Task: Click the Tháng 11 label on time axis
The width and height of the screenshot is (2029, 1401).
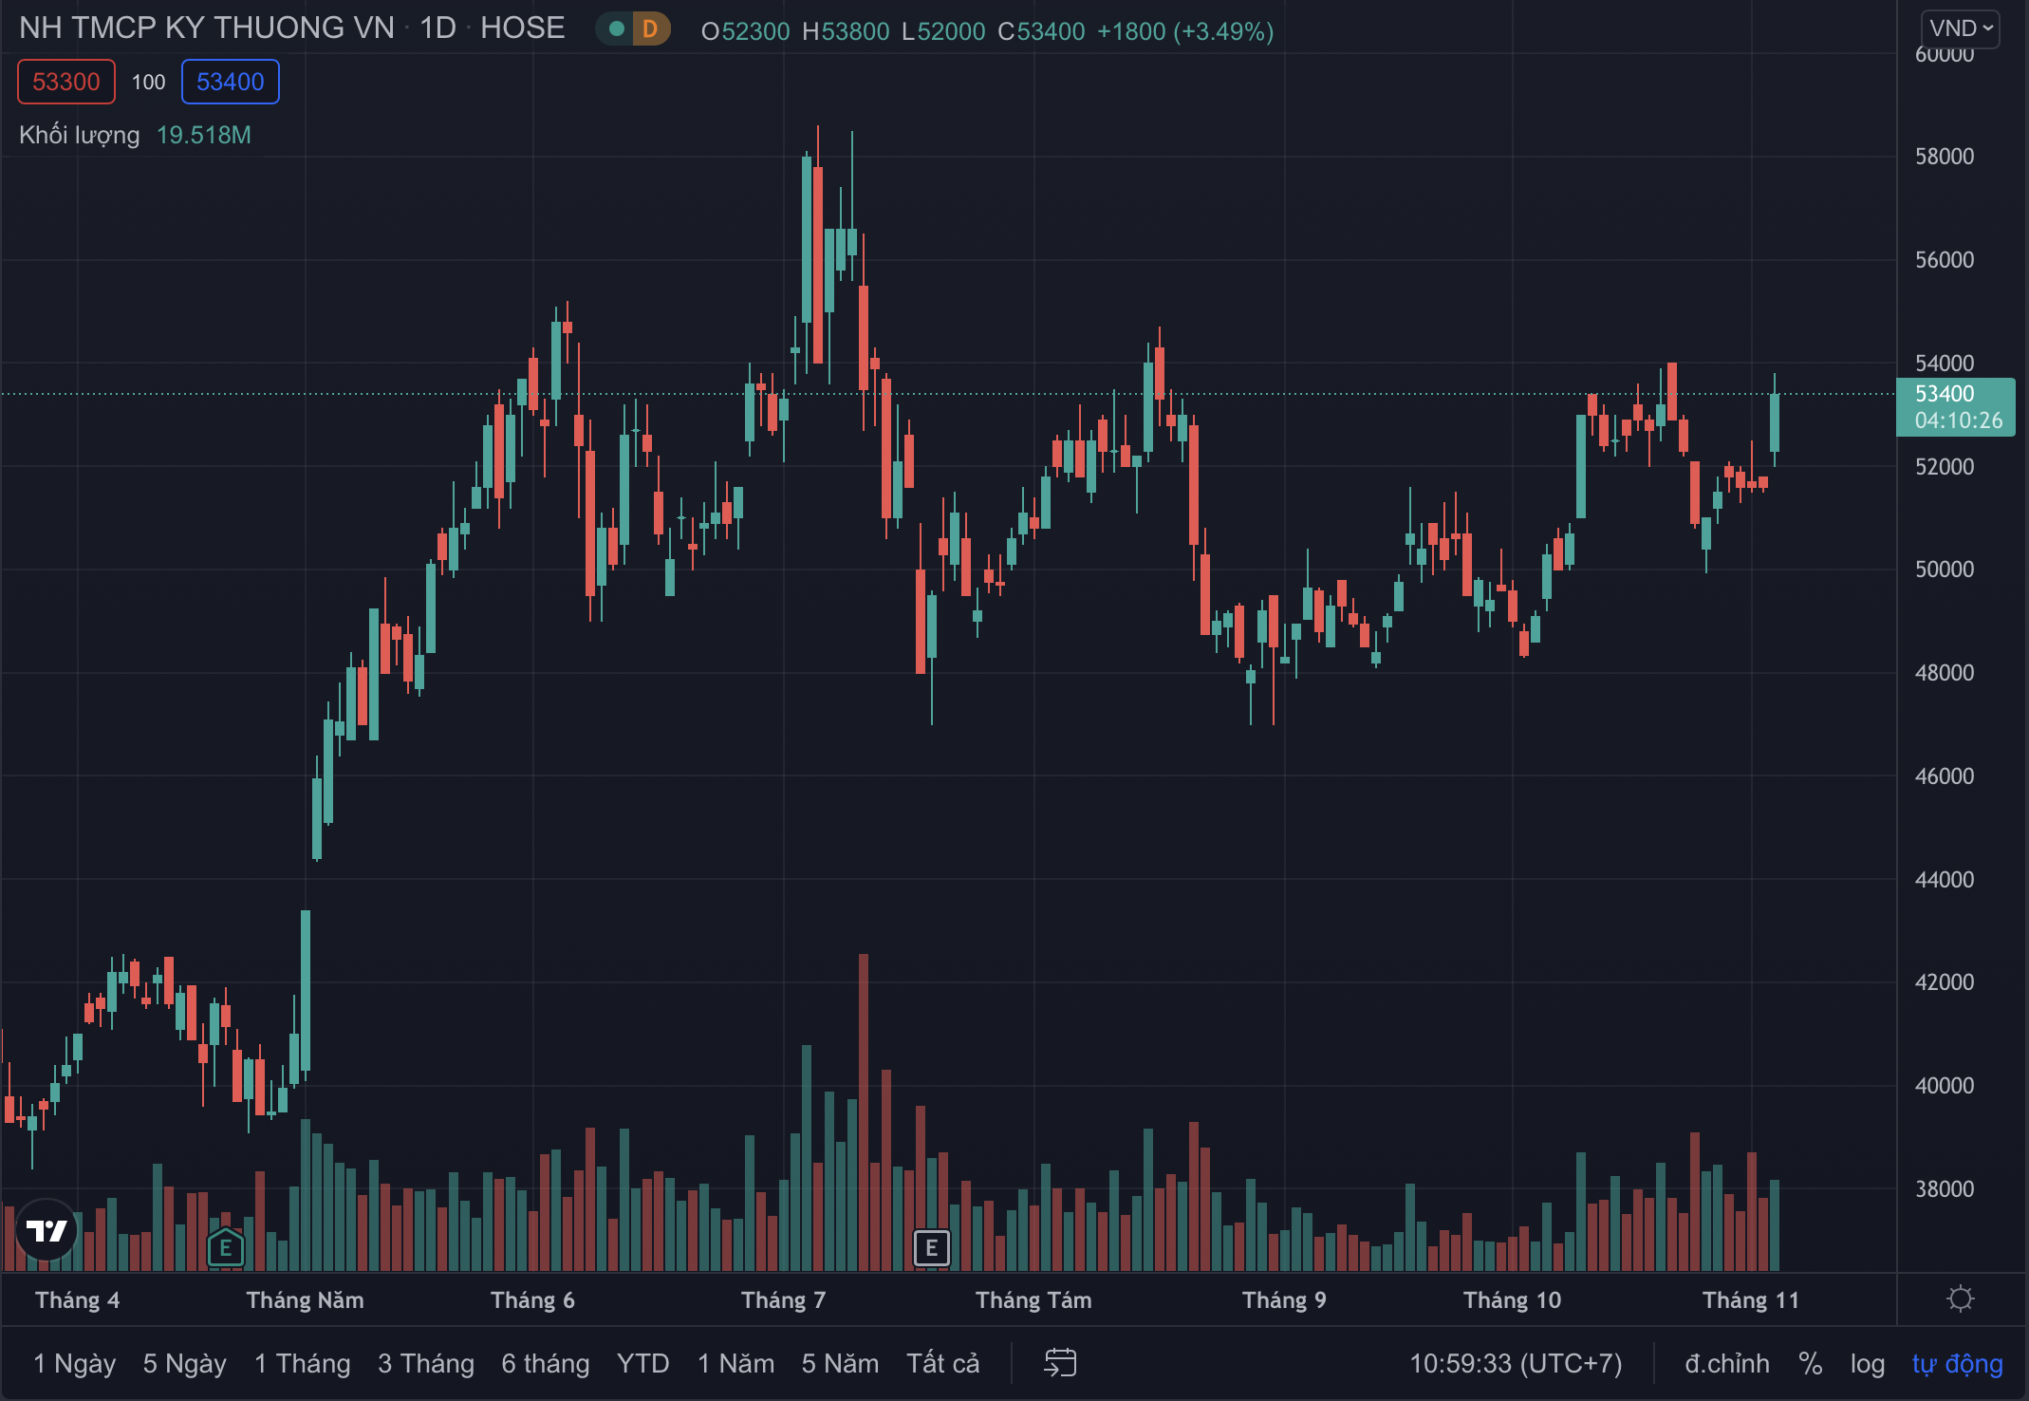Action: 1751,1300
